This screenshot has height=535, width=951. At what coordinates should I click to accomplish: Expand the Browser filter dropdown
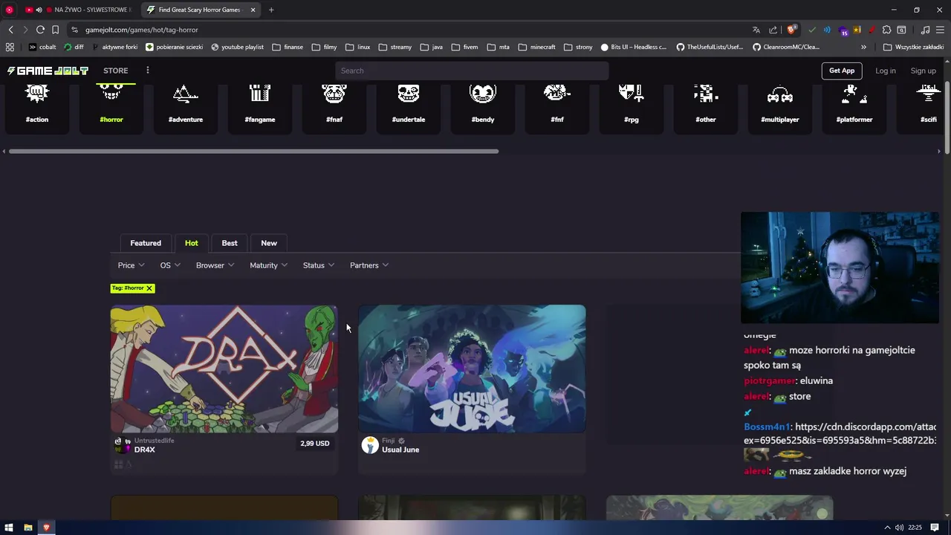point(215,265)
